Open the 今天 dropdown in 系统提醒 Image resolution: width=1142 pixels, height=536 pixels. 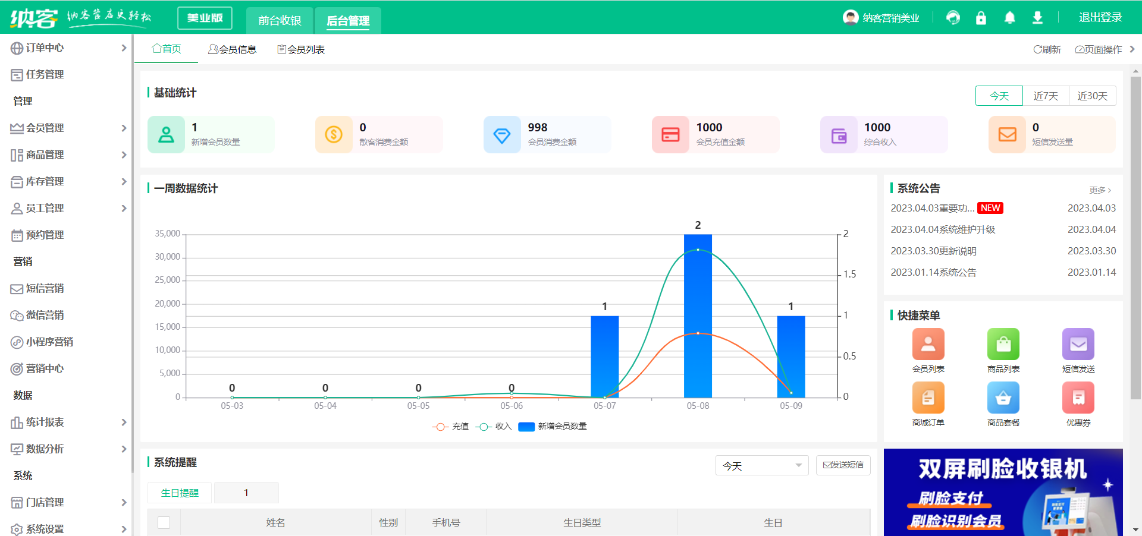(761, 466)
